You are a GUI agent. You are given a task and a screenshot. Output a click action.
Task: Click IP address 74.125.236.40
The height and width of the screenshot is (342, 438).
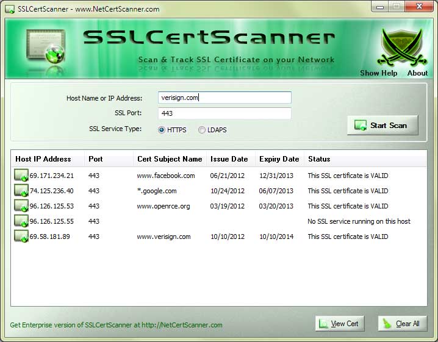[52, 191]
